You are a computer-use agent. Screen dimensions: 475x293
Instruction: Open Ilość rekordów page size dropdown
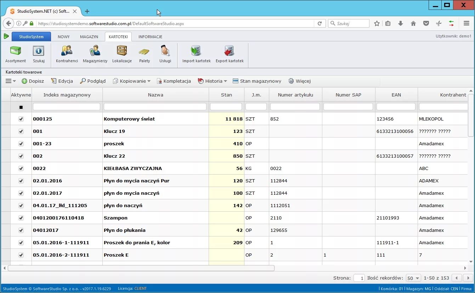[413, 278]
